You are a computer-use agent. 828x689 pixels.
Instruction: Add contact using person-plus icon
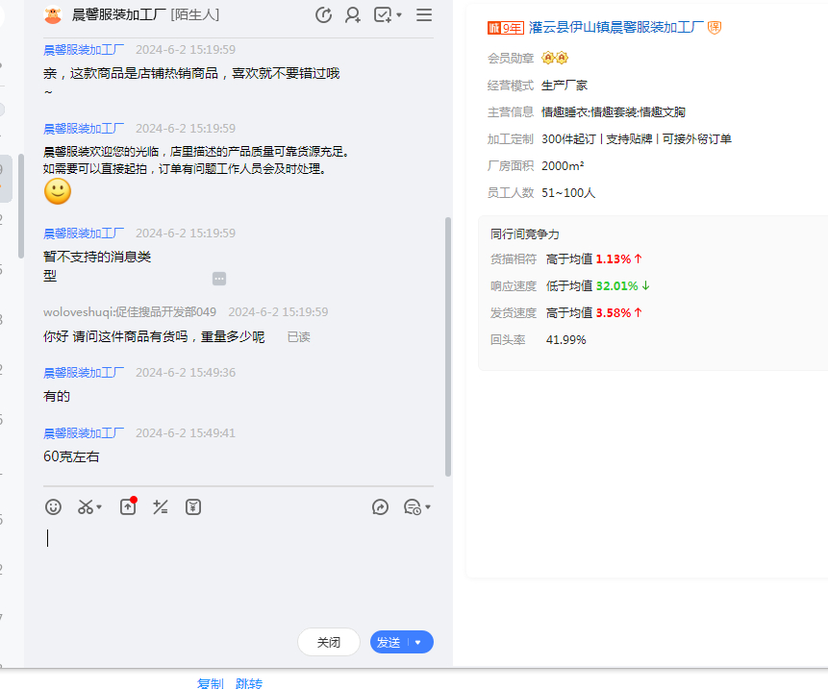pyautogui.click(x=353, y=14)
